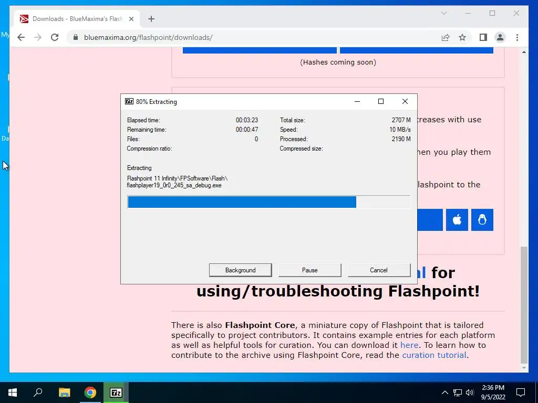The height and width of the screenshot is (403, 538).
Task: Pause the extraction
Action: (309, 270)
